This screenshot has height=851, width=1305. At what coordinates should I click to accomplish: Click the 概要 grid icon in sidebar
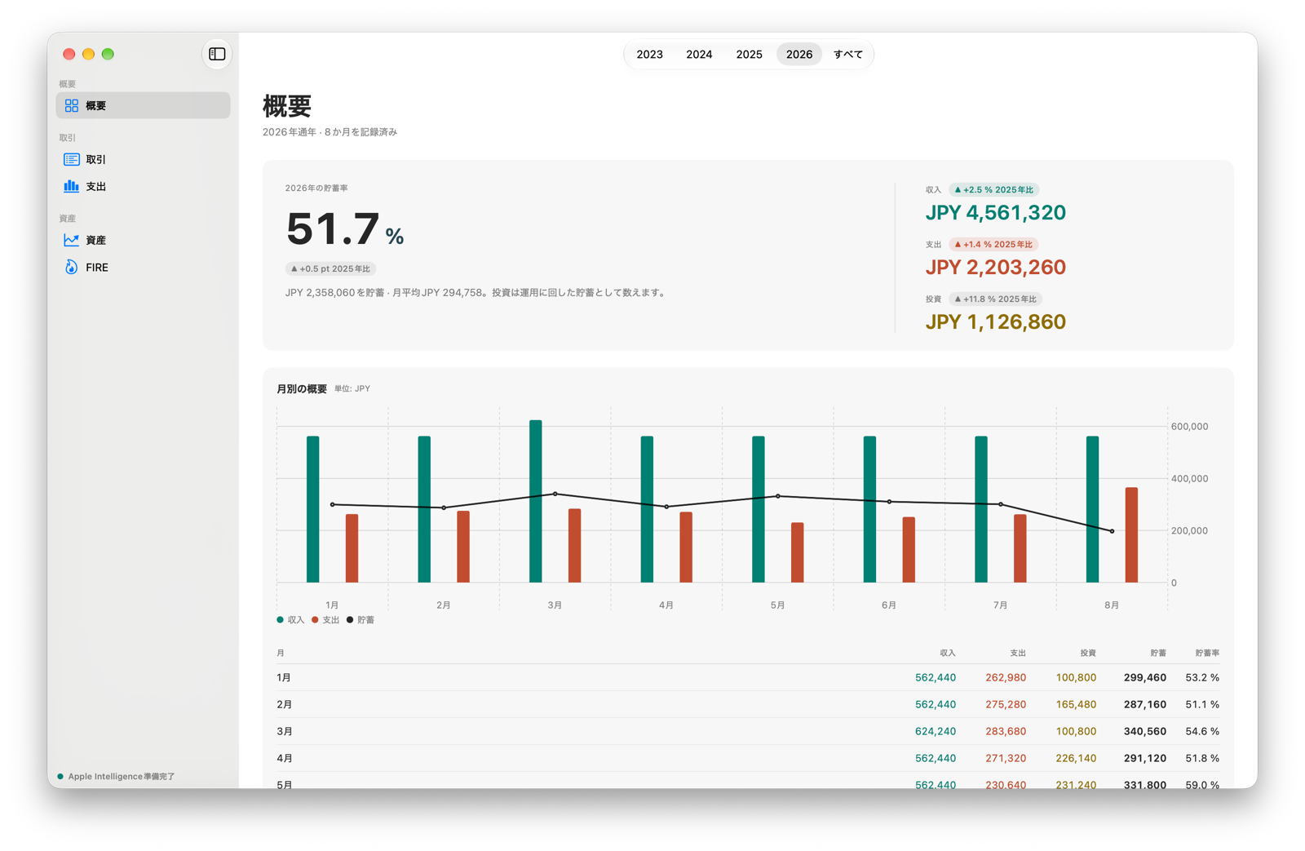point(72,105)
